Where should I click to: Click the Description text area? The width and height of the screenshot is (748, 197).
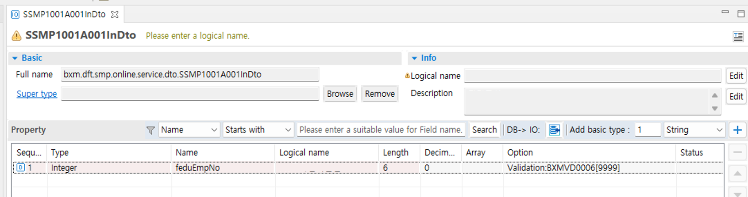[x=587, y=101]
